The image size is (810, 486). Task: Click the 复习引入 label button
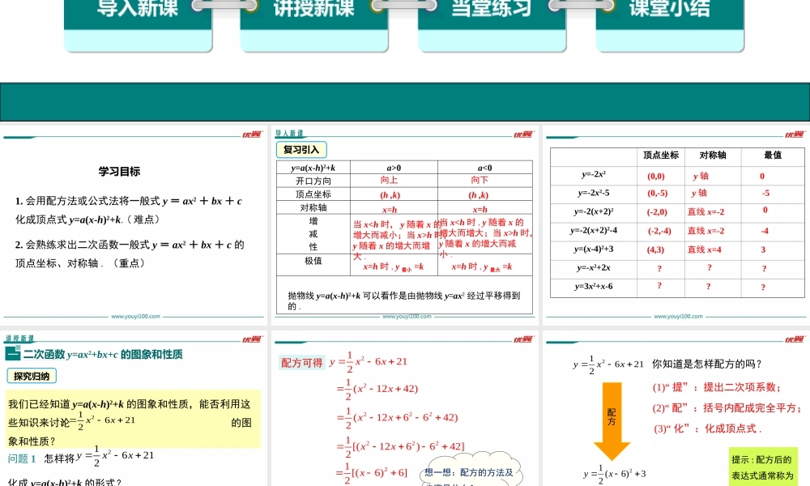pos(301,149)
